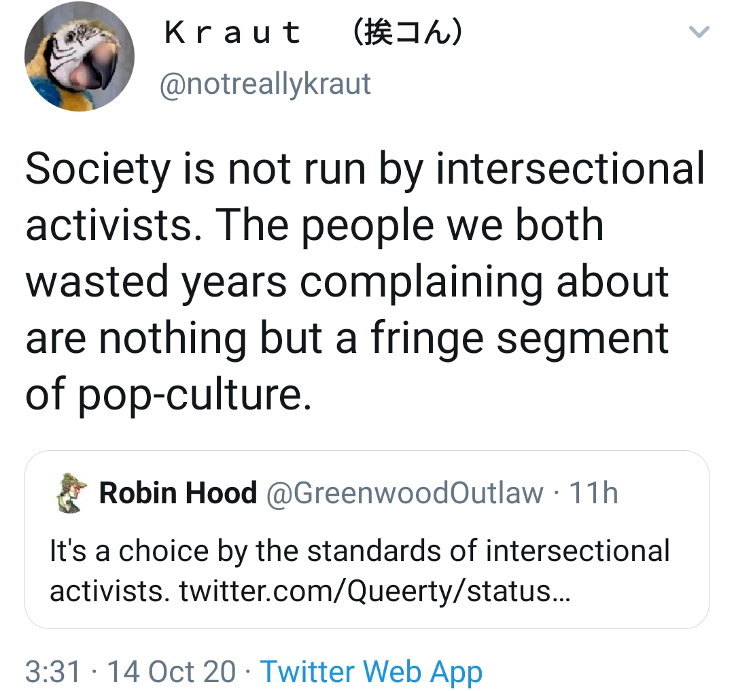Expand the tweet options chevron
734x691 pixels.
(x=699, y=32)
